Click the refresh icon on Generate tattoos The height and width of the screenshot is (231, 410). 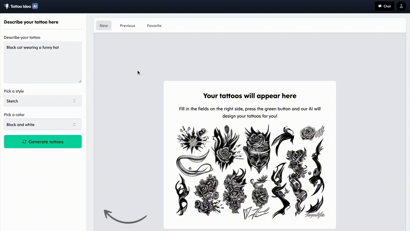pyautogui.click(x=24, y=142)
